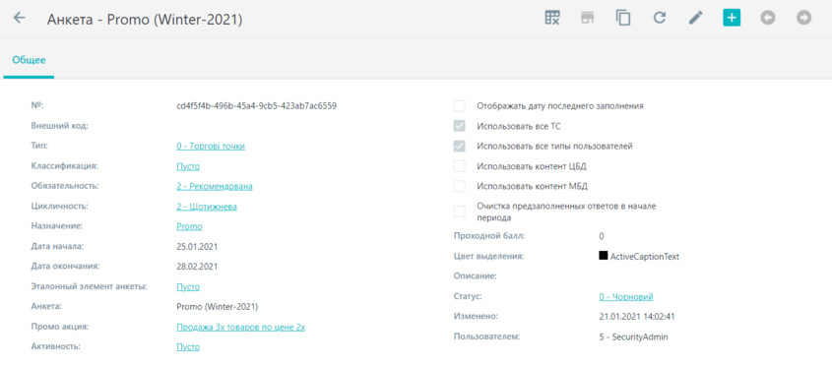Go to next record with the right circle arrow
The height and width of the screenshot is (365, 832).
803,18
